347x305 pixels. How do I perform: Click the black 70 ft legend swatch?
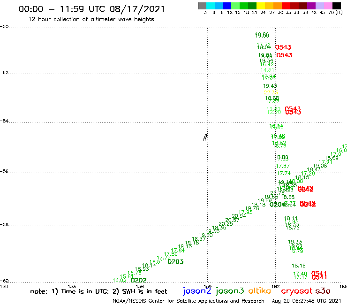click(337, 6)
